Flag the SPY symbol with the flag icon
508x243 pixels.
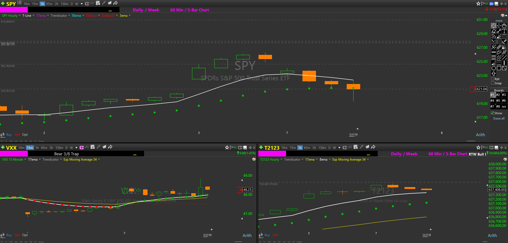(483, 3)
